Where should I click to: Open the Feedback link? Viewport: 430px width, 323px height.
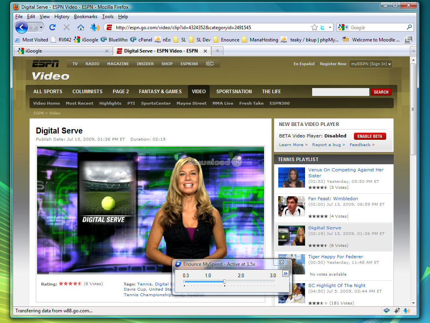(x=362, y=145)
